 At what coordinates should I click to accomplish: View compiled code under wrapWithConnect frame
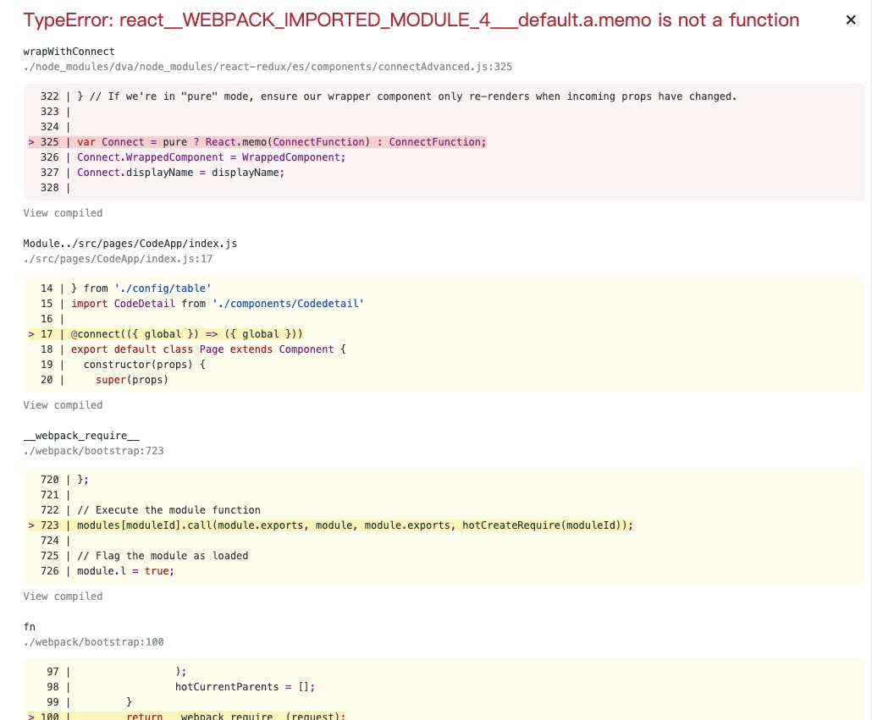(63, 212)
